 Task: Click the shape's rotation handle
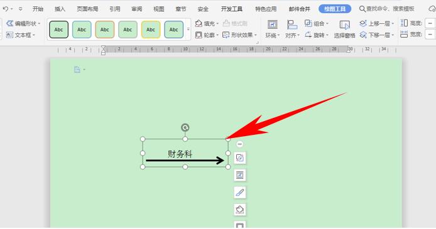click(x=185, y=127)
